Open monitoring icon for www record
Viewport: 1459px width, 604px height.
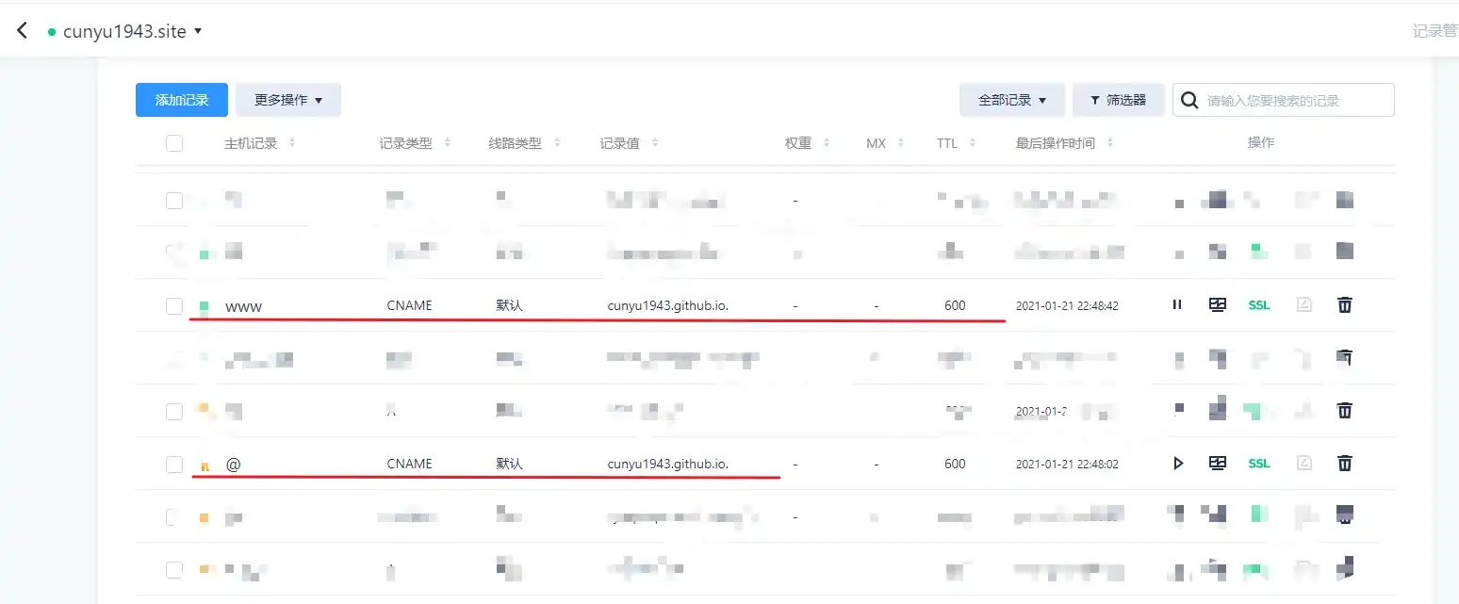(x=1218, y=305)
